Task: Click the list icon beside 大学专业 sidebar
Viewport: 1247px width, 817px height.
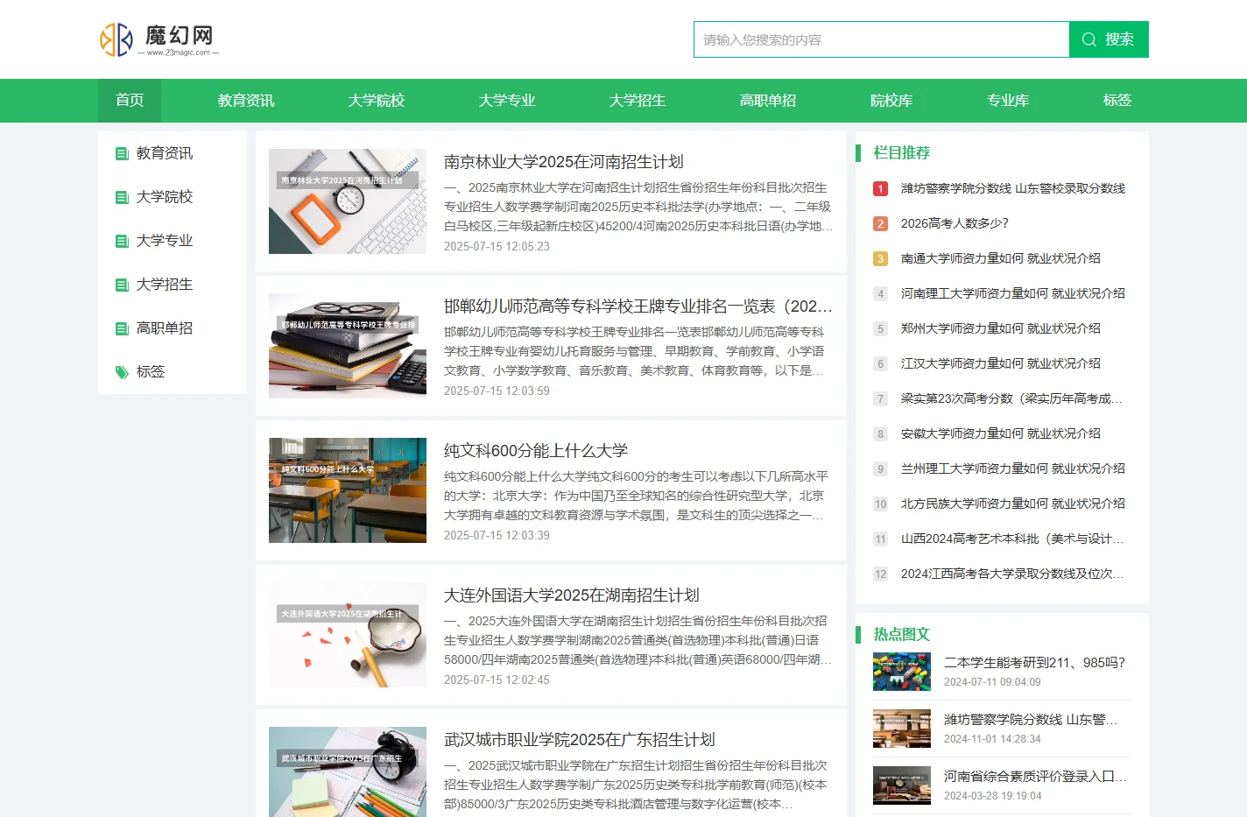Action: click(x=122, y=241)
